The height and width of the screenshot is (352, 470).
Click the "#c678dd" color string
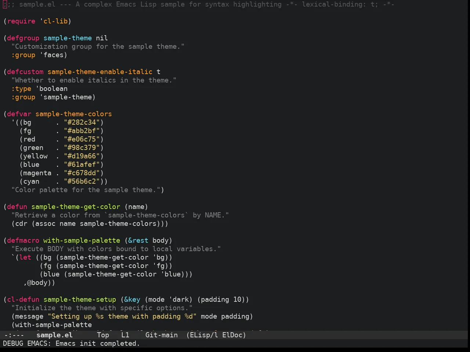(82, 173)
